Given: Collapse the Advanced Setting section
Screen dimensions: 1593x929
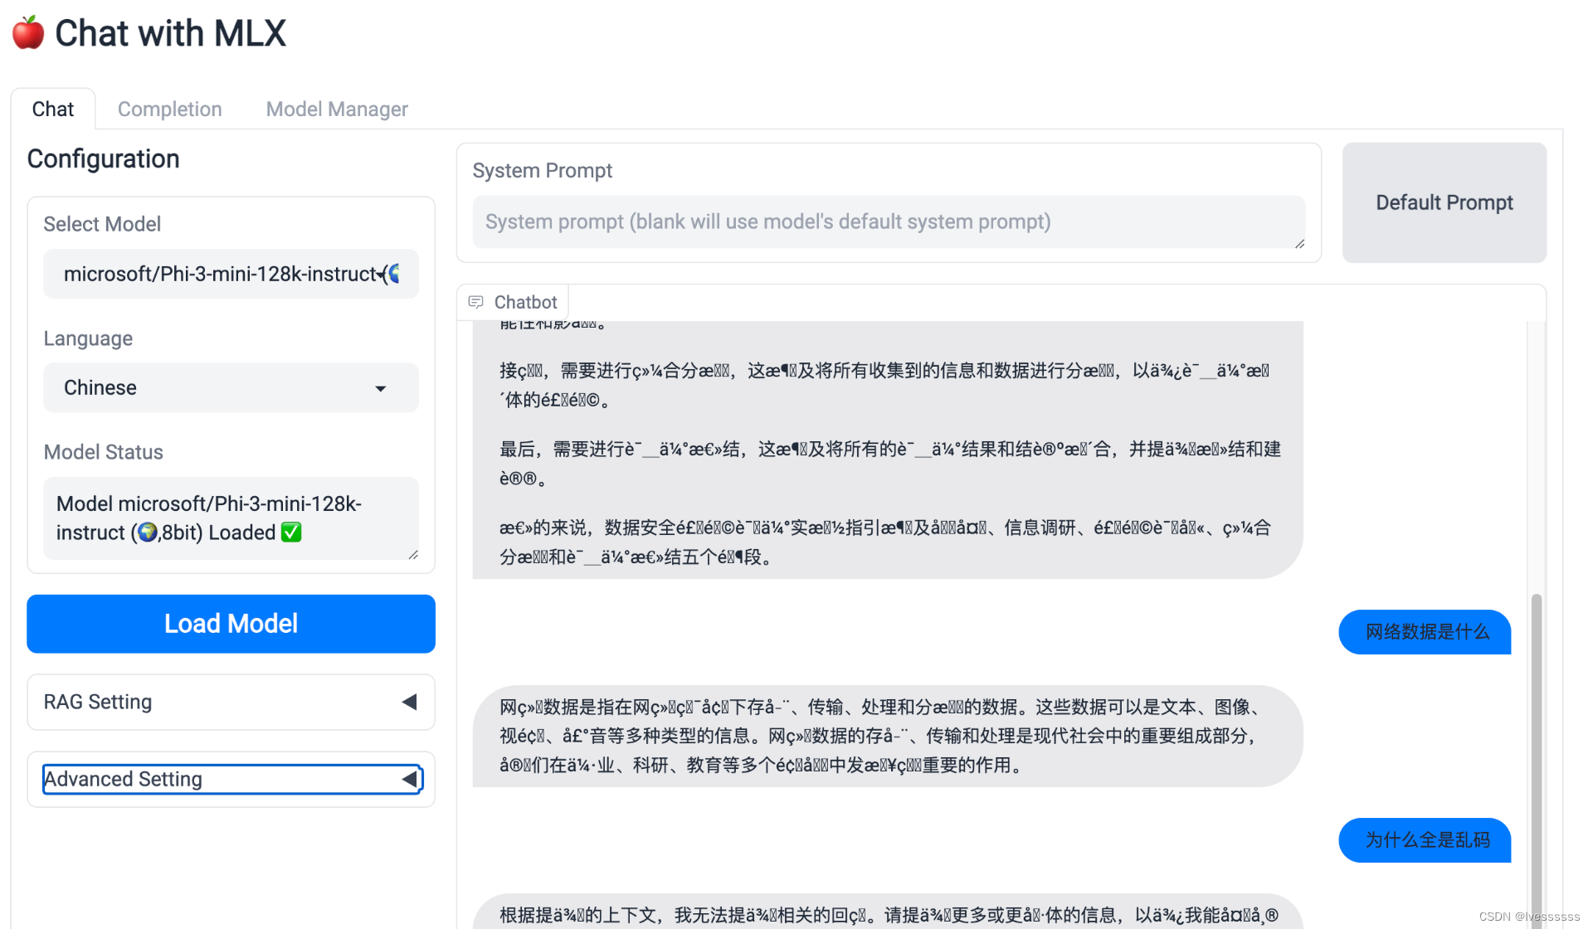Looking at the screenshot, I should [231, 779].
